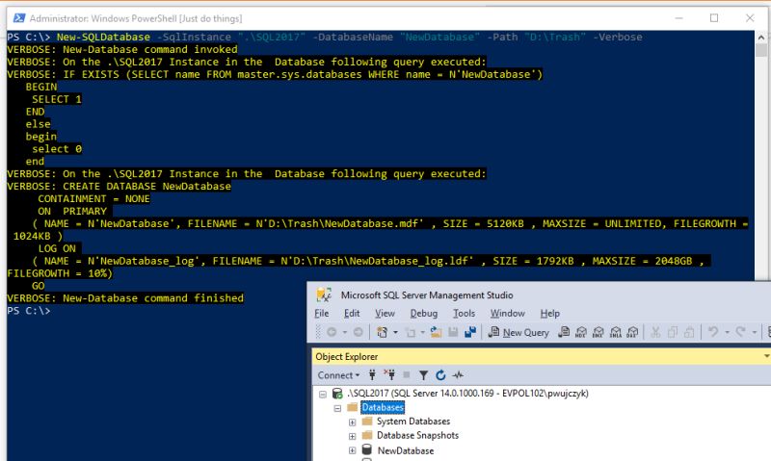Open the View menu in SSMS

(385, 313)
